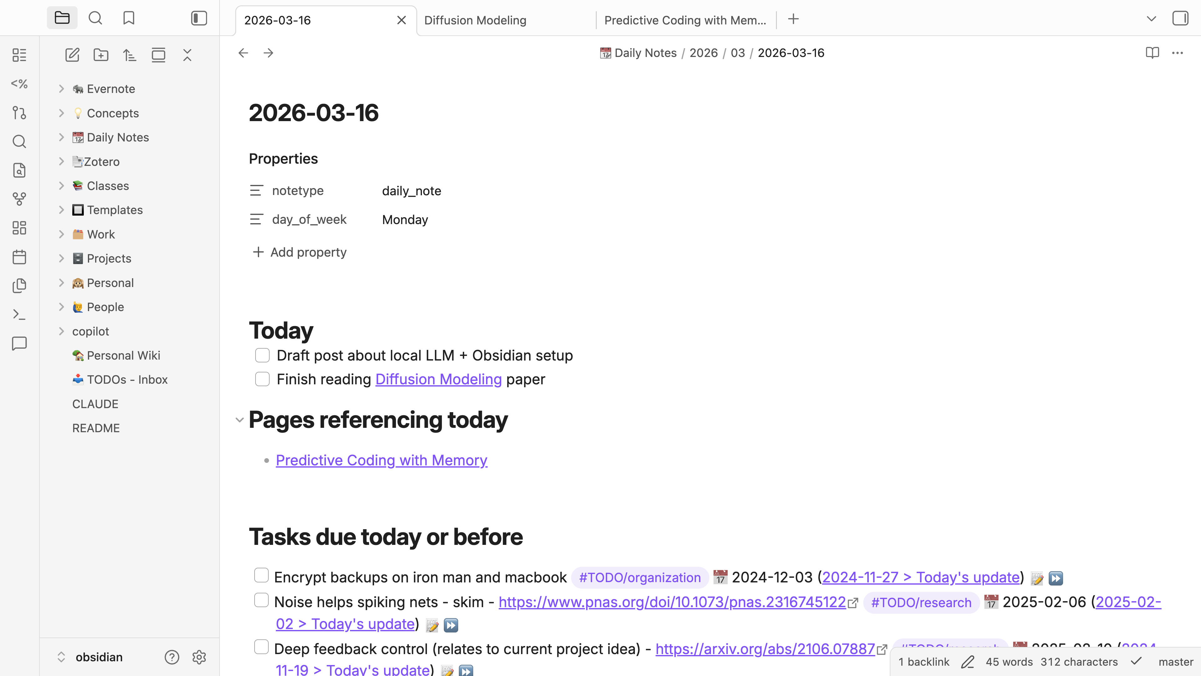Mark Encrypt backups task as done

pos(261,575)
